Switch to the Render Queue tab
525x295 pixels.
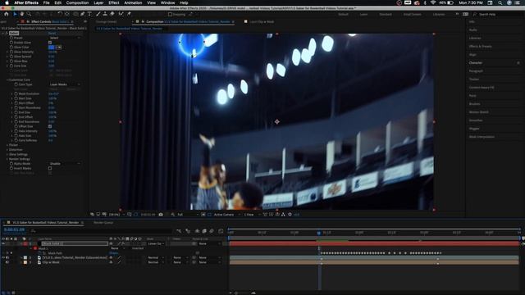pyautogui.click(x=103, y=222)
